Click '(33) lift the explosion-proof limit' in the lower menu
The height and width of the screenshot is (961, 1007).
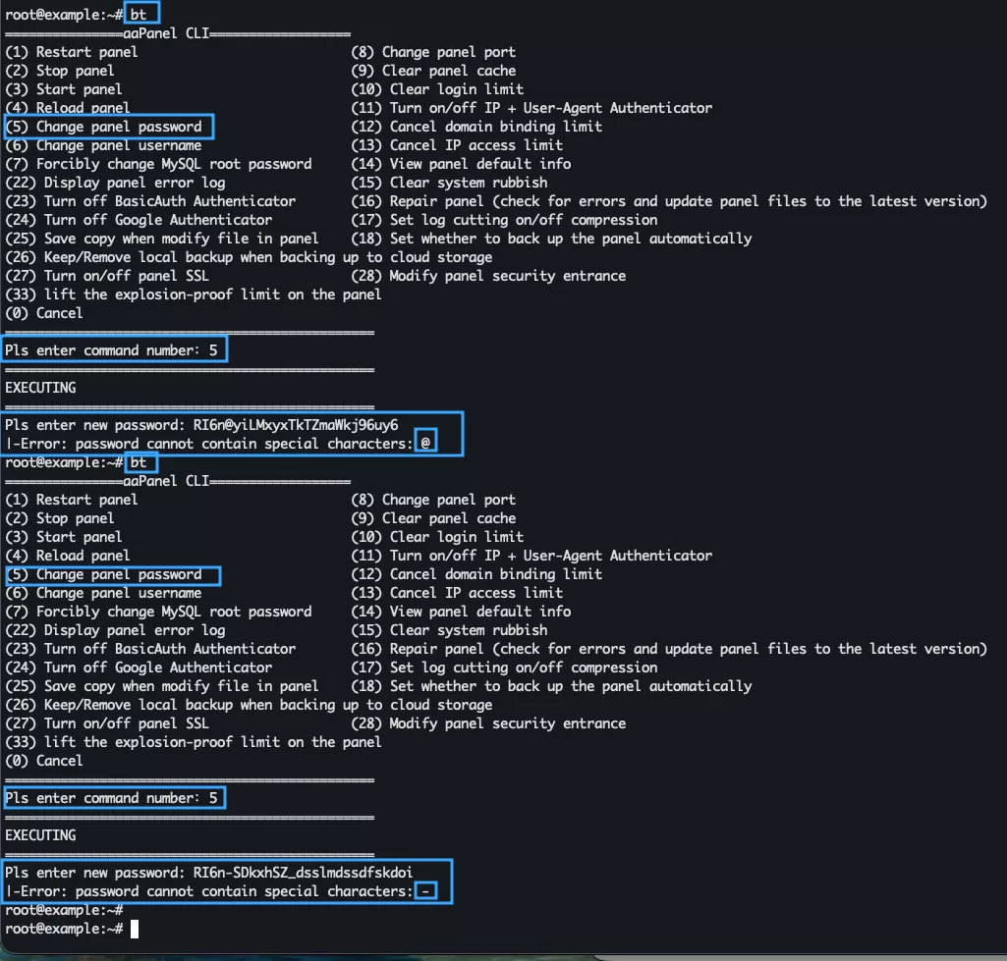coord(194,742)
